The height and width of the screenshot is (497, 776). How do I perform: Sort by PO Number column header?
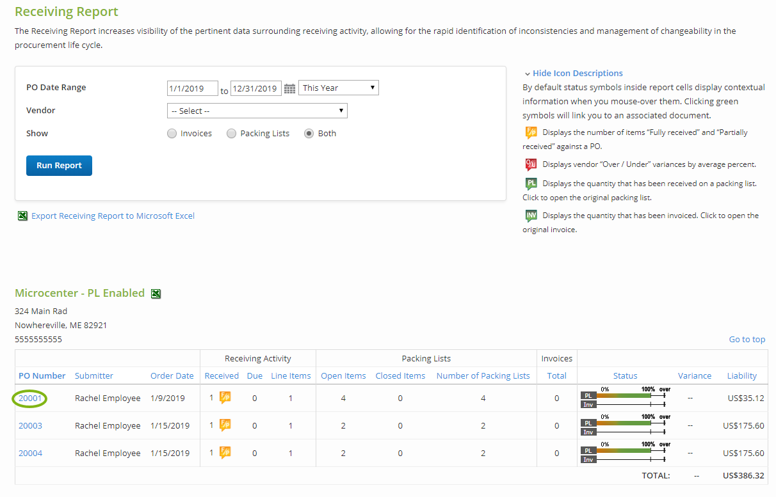42,376
